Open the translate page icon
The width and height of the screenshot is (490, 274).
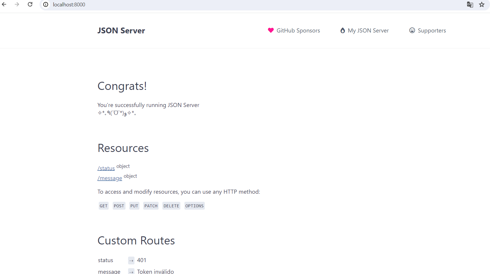(x=470, y=4)
